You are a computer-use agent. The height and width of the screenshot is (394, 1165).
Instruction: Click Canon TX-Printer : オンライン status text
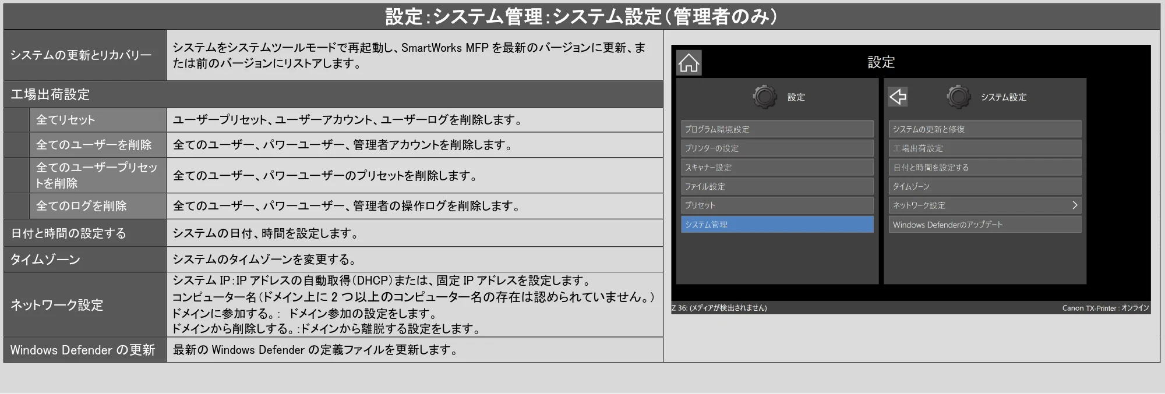[1106, 308]
